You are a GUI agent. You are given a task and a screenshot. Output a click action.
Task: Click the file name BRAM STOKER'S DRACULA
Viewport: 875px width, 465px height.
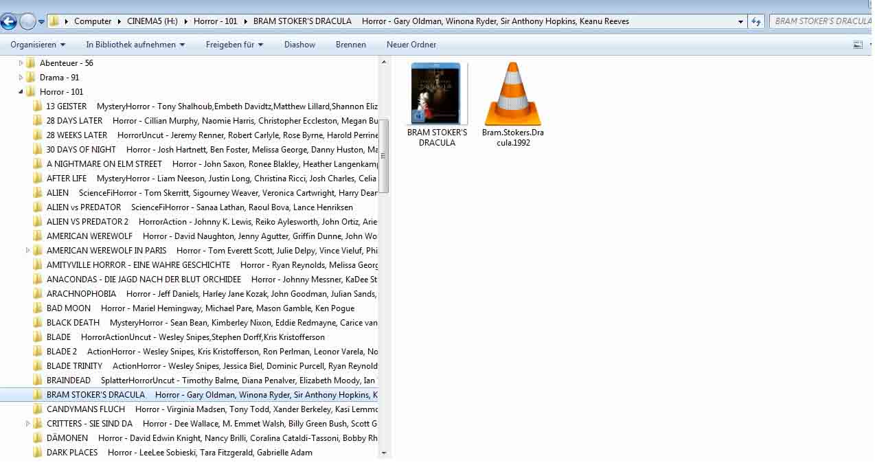click(x=437, y=137)
